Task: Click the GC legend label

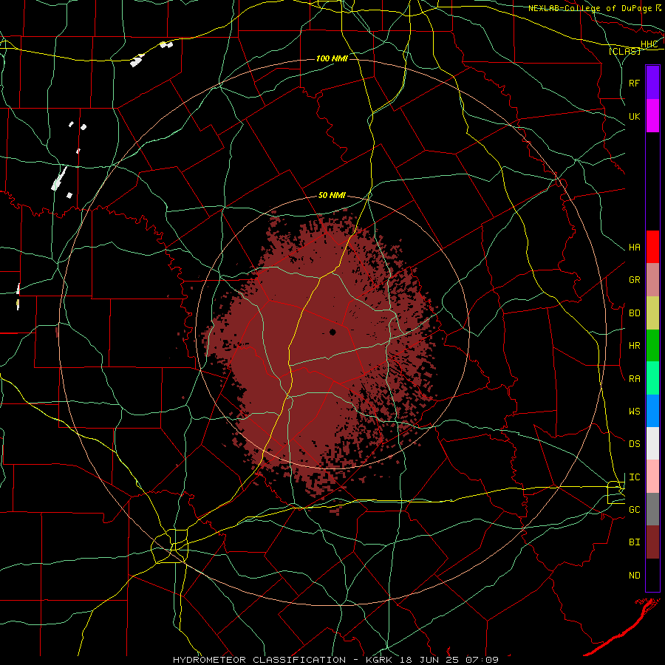Action: coord(635,509)
